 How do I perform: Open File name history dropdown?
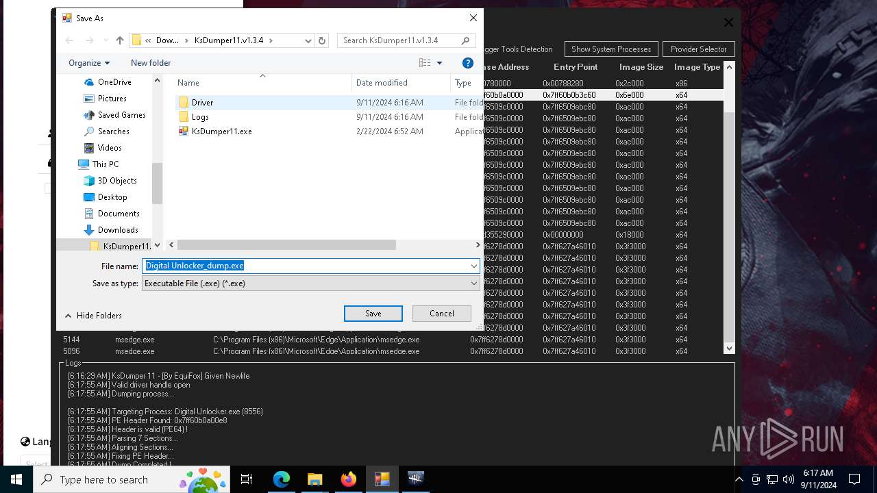(x=473, y=266)
